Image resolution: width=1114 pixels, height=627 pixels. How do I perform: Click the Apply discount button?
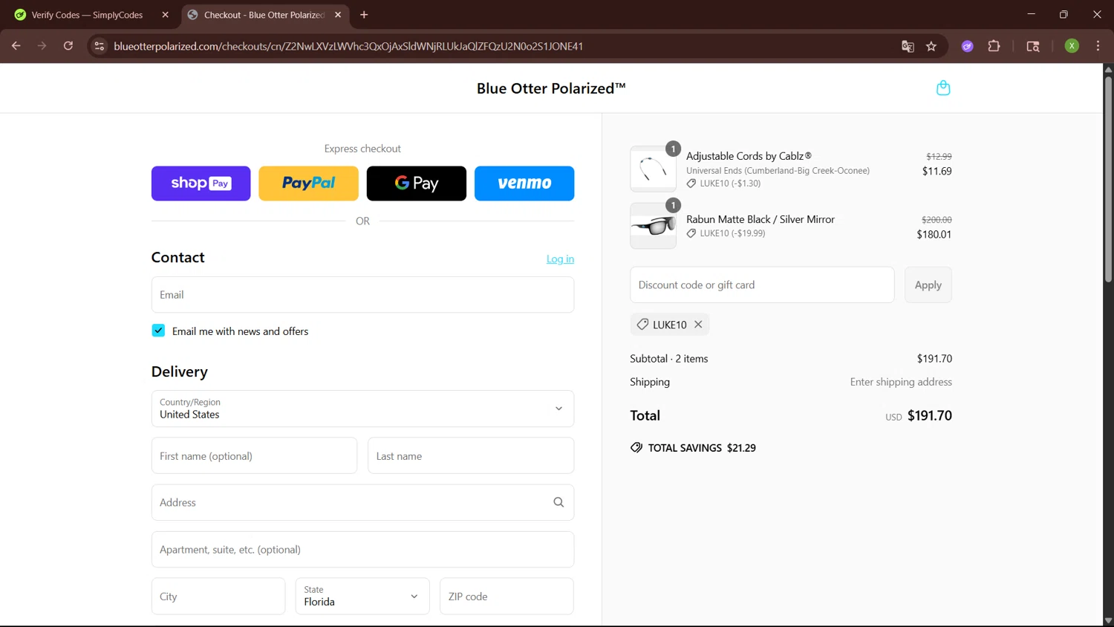[928, 285]
